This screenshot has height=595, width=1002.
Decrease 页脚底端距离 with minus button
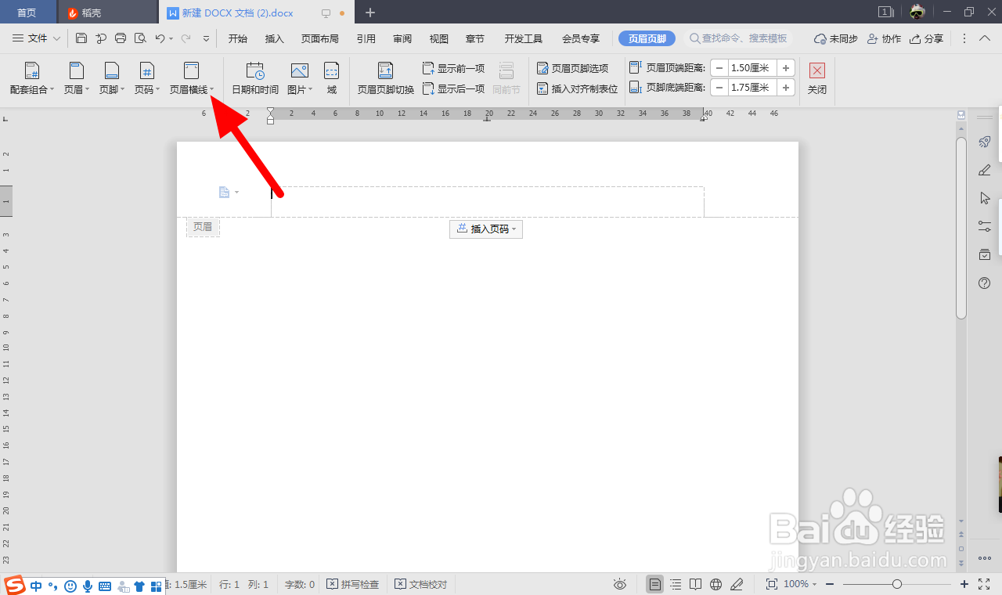tap(719, 88)
